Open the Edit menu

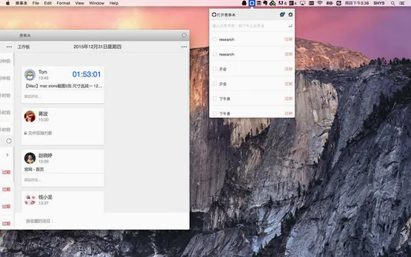[48, 3]
